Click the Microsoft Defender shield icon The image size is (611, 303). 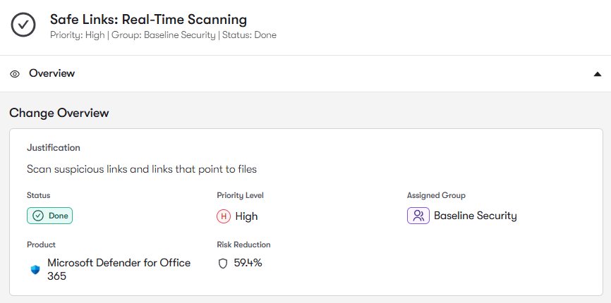35,269
